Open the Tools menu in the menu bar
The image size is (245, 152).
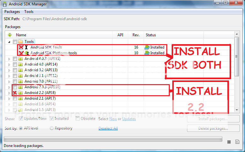(x=29, y=12)
